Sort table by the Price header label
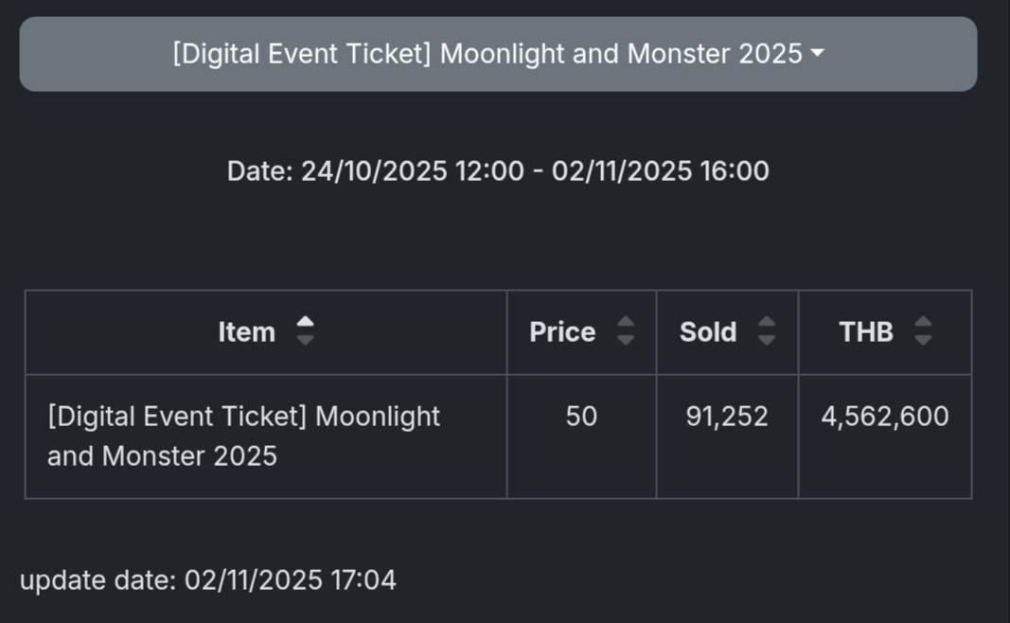The width and height of the screenshot is (1010, 623). point(562,332)
